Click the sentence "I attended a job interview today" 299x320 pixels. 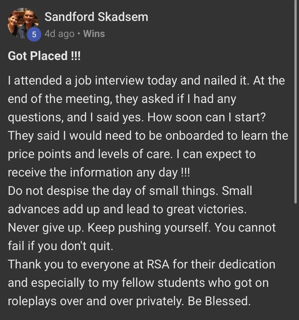(92, 80)
